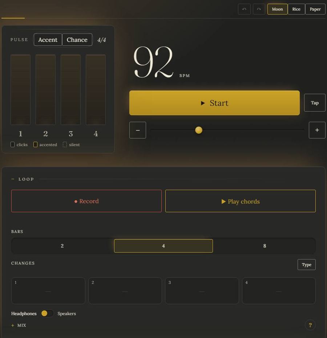
Task: Toggle beat 4 pulse bar
Action: click(96, 90)
